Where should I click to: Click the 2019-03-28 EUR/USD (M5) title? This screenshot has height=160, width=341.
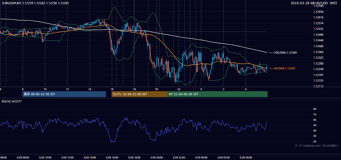tap(314, 3)
